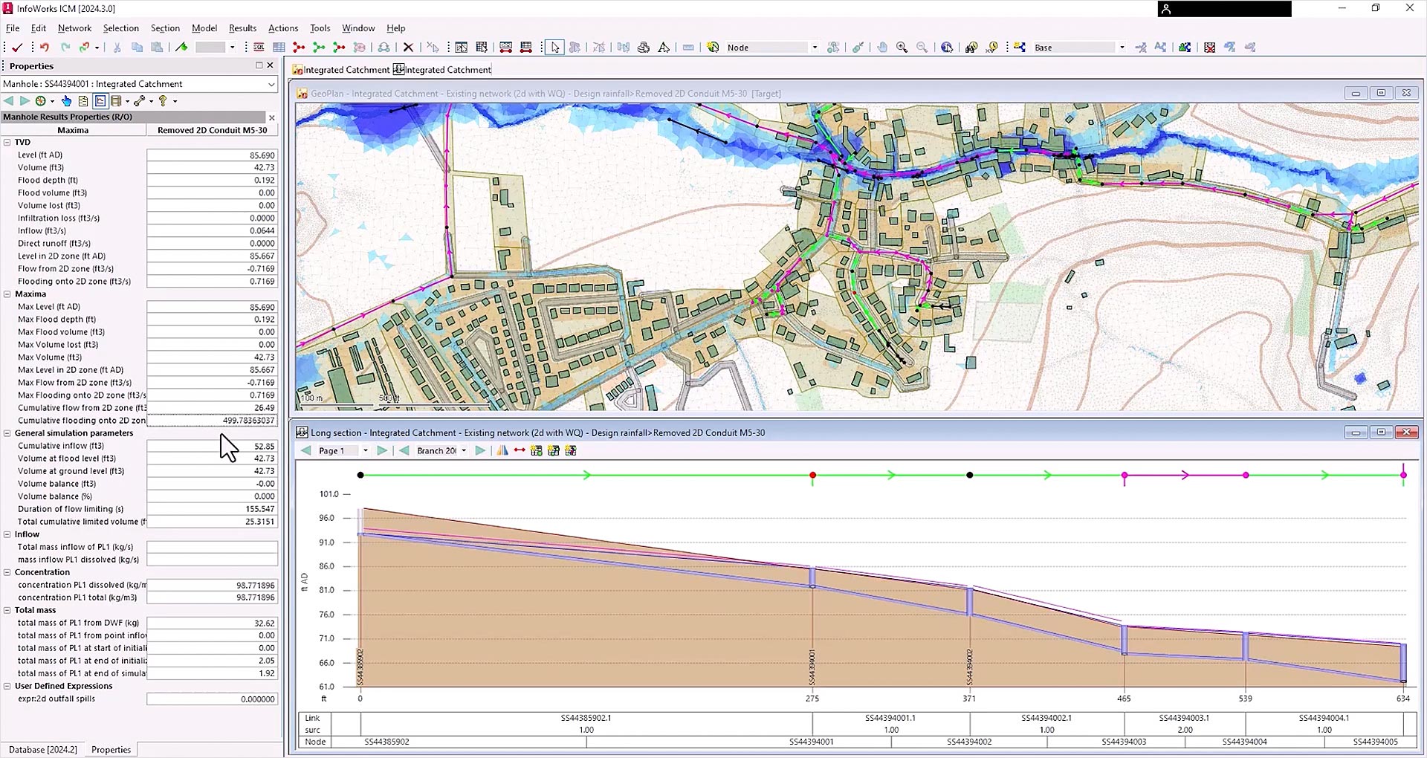Select the Zoom In magnifier tool
1427x758 pixels.
click(902, 47)
